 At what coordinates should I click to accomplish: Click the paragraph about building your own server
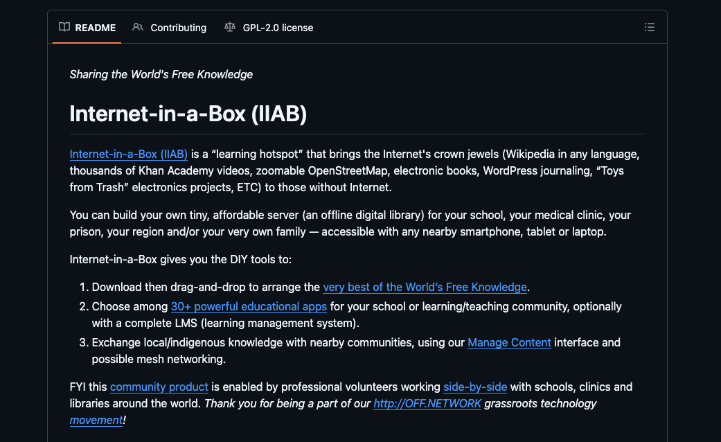pyautogui.click(x=350, y=224)
